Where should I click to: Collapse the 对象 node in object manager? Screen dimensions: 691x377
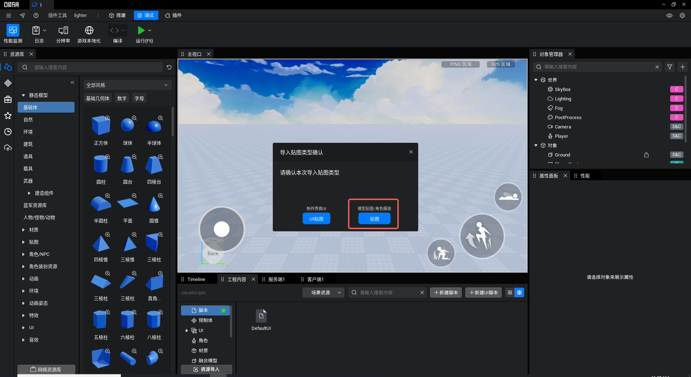[536, 145]
